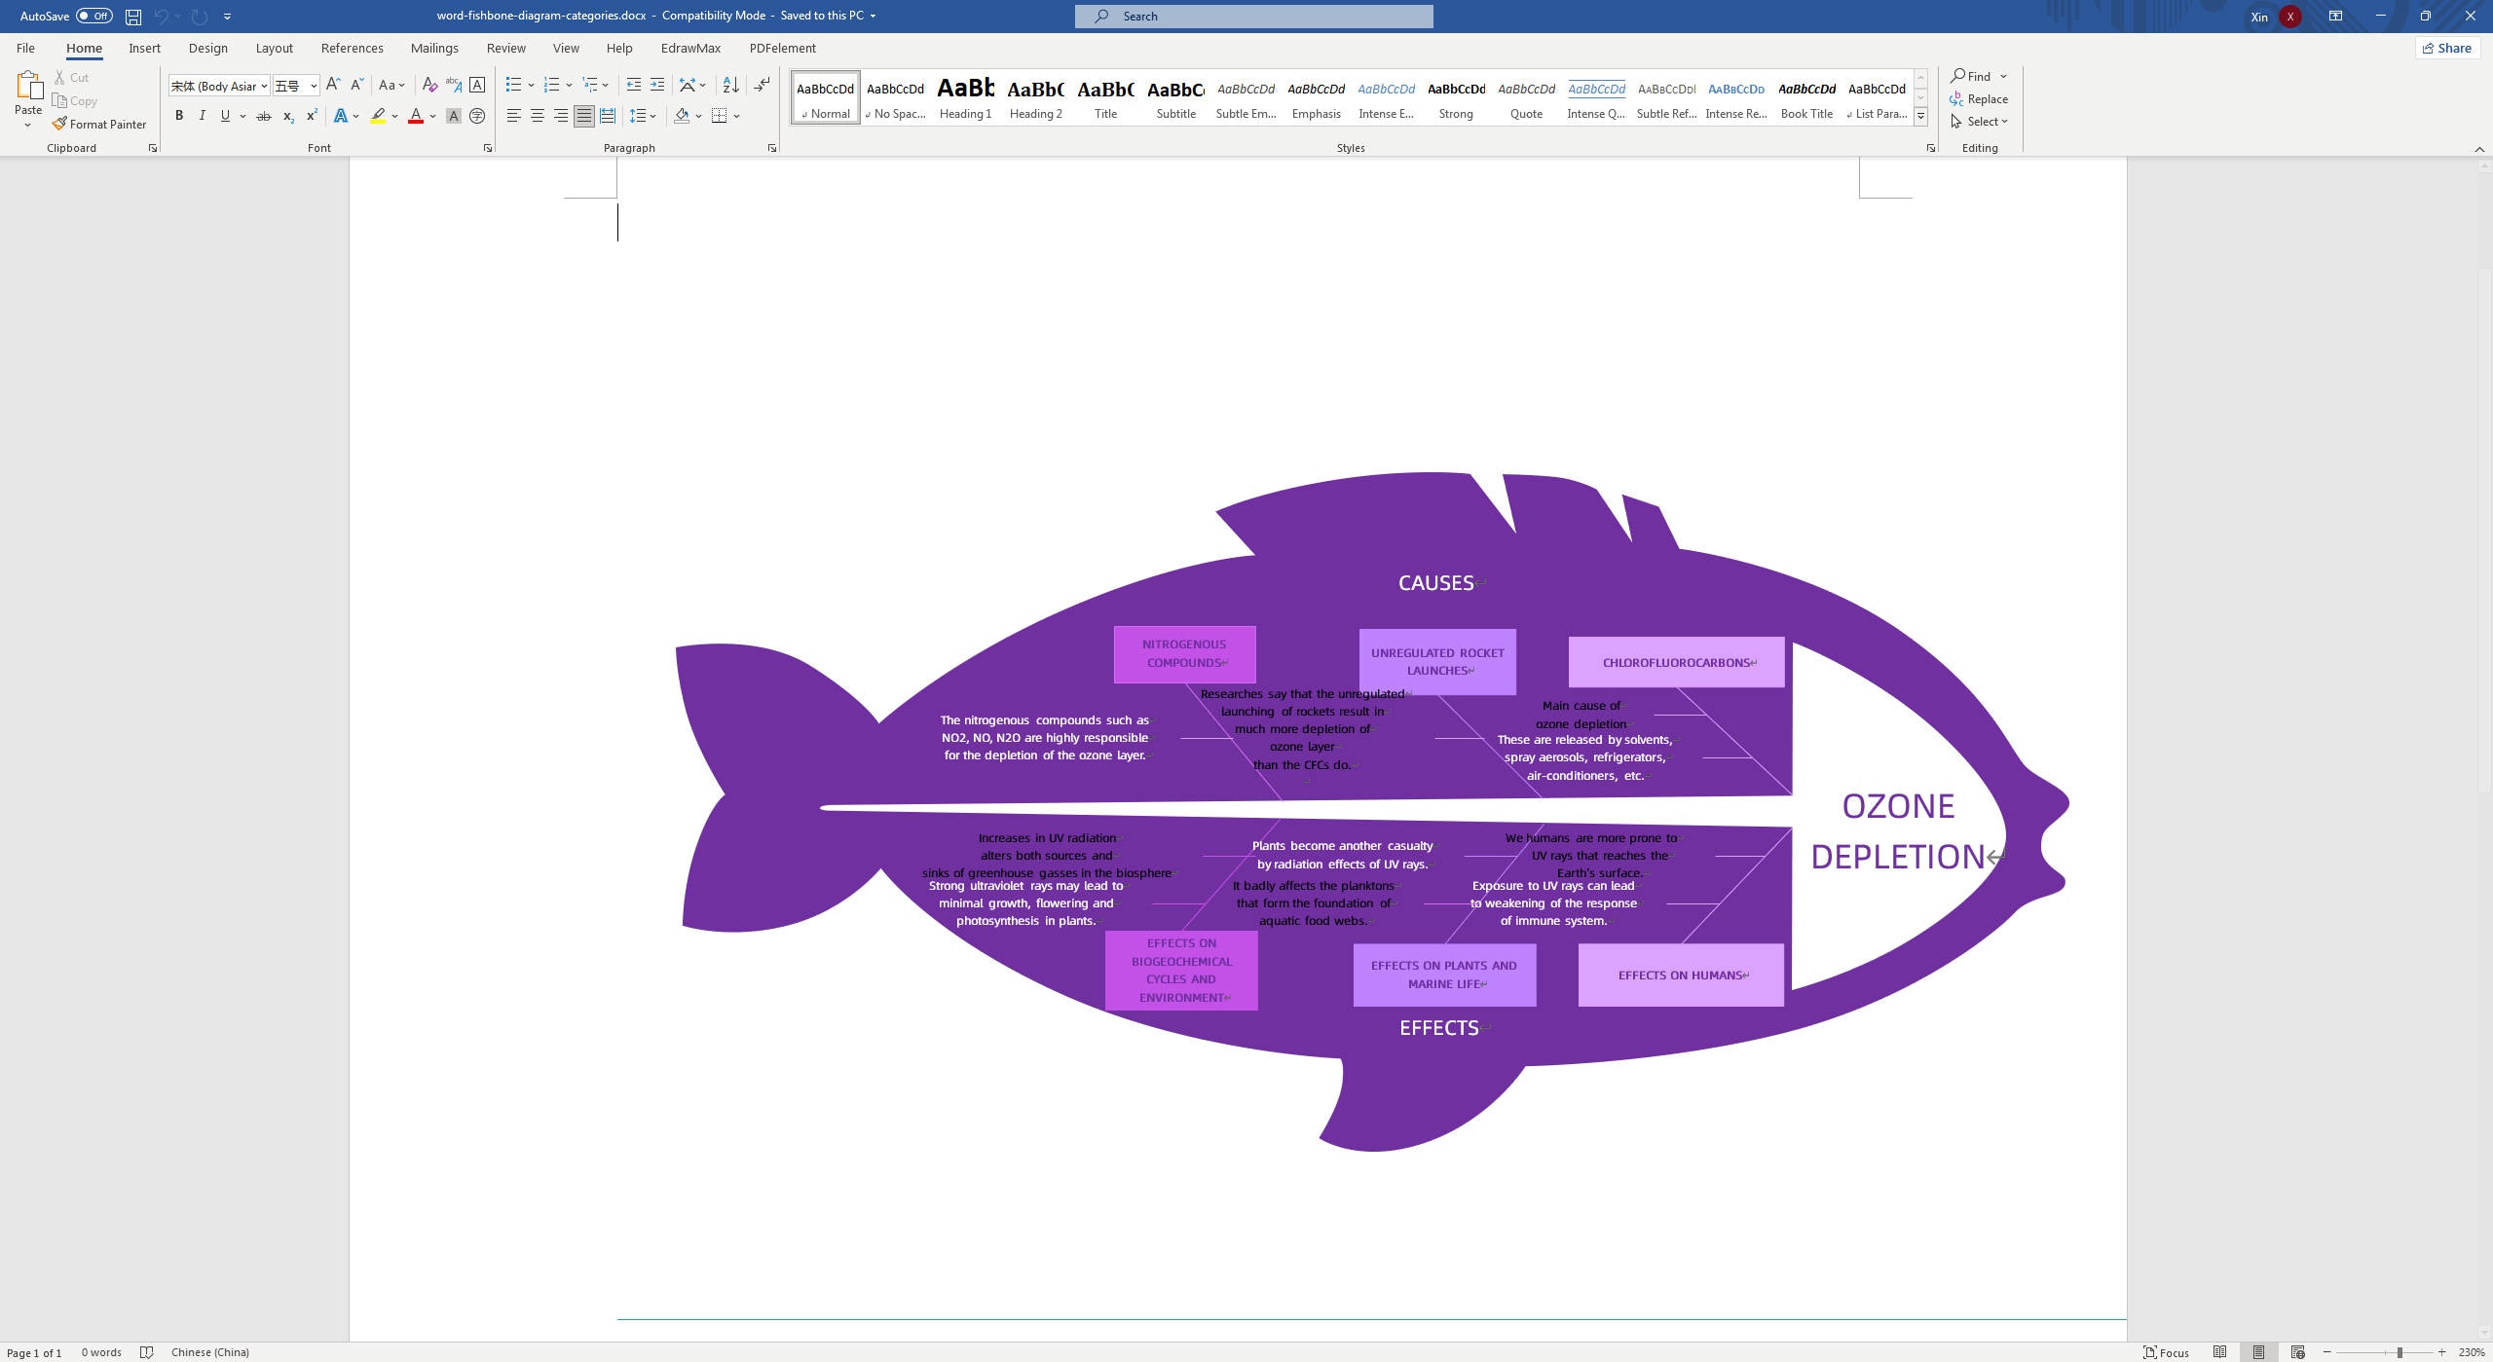Apply subscript formatting
Screen dimensions: 2493x1362
point(286,116)
